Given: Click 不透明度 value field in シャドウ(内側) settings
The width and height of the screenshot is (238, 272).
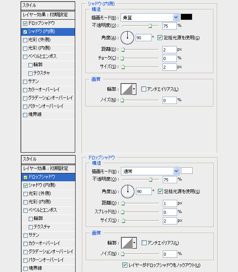Looking at the screenshot, I should click(x=170, y=26).
